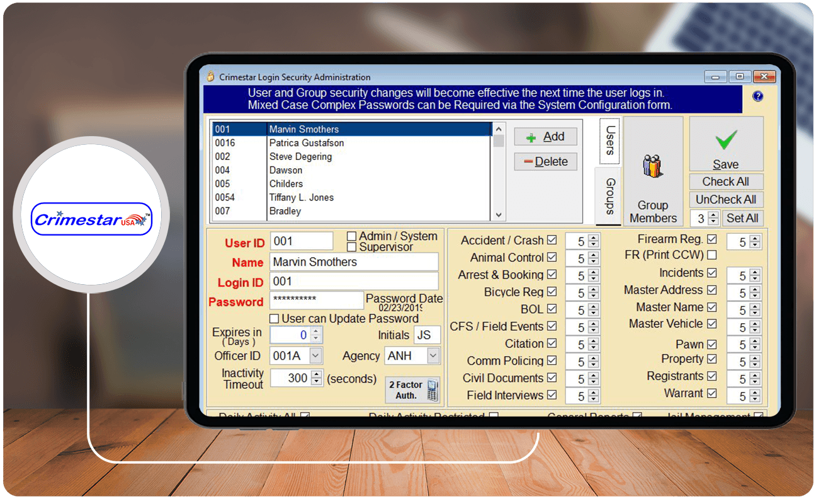Enable User can Update Password
The width and height of the screenshot is (816, 499).
[275, 319]
